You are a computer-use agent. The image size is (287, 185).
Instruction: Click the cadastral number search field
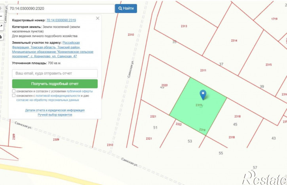[x=61, y=8]
